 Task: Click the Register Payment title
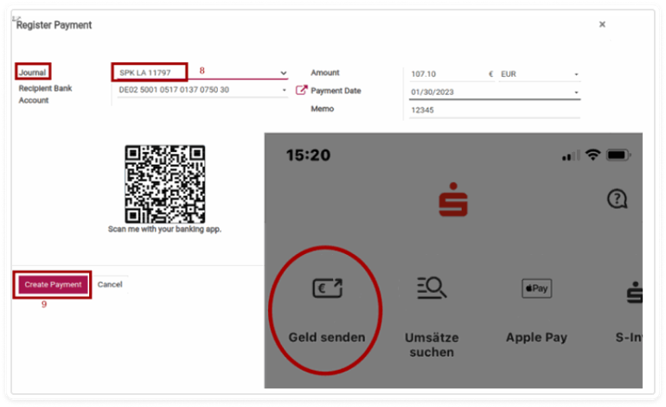pyautogui.click(x=54, y=25)
